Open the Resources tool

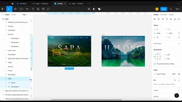(x=38, y=9)
